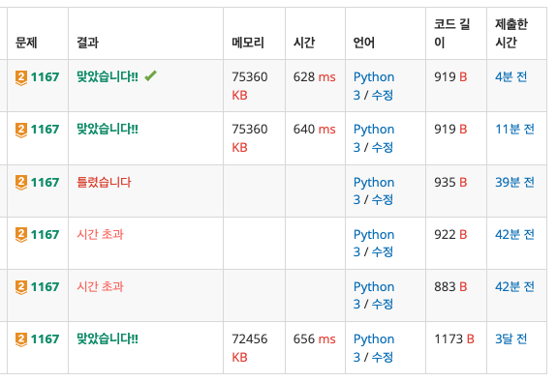The width and height of the screenshot is (557, 382).
Task: Click the 틀렸습니다 result text
Action: [x=104, y=183]
